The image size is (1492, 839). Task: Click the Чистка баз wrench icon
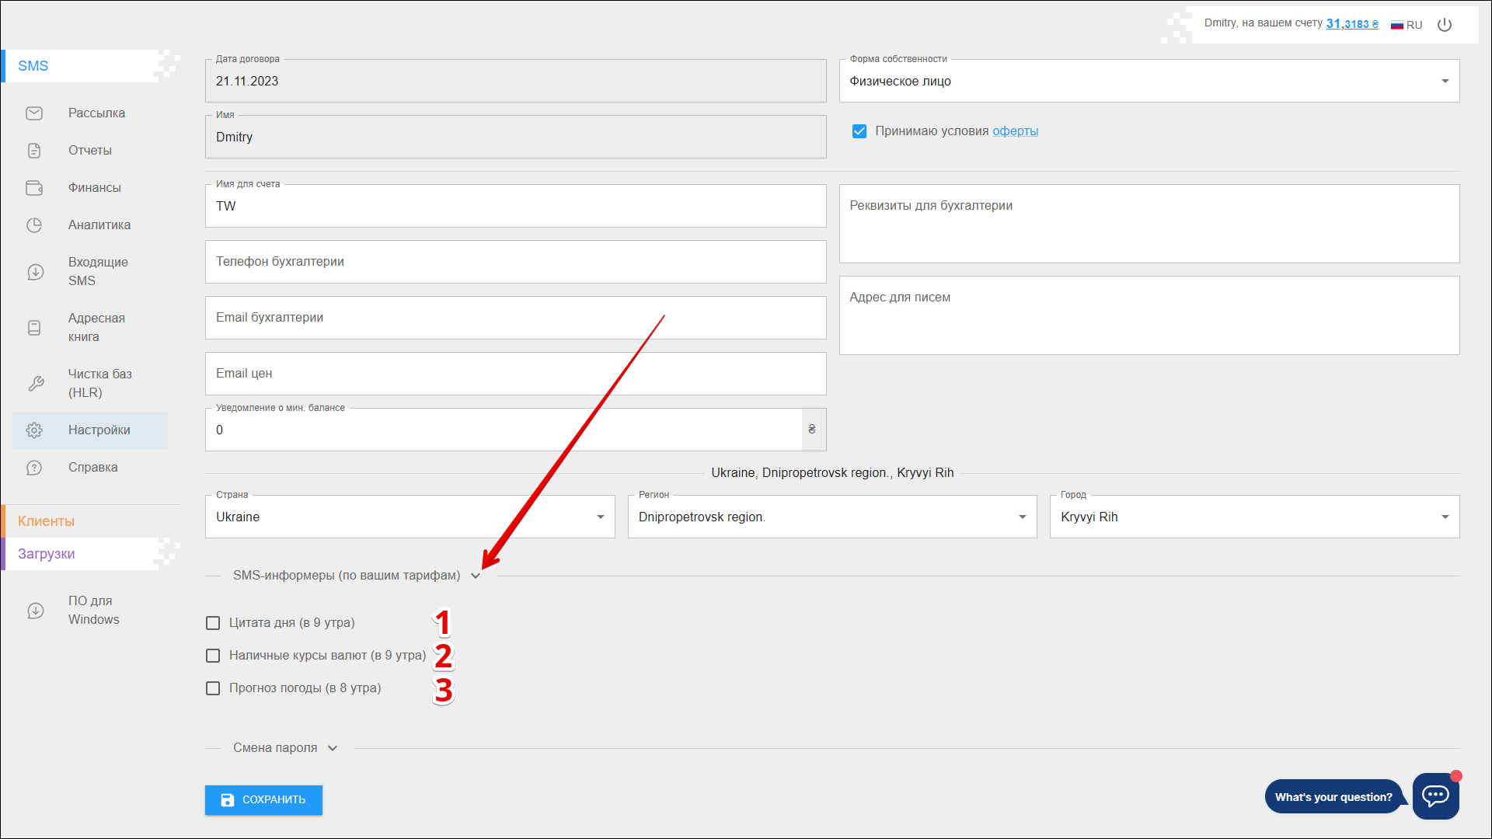click(36, 383)
